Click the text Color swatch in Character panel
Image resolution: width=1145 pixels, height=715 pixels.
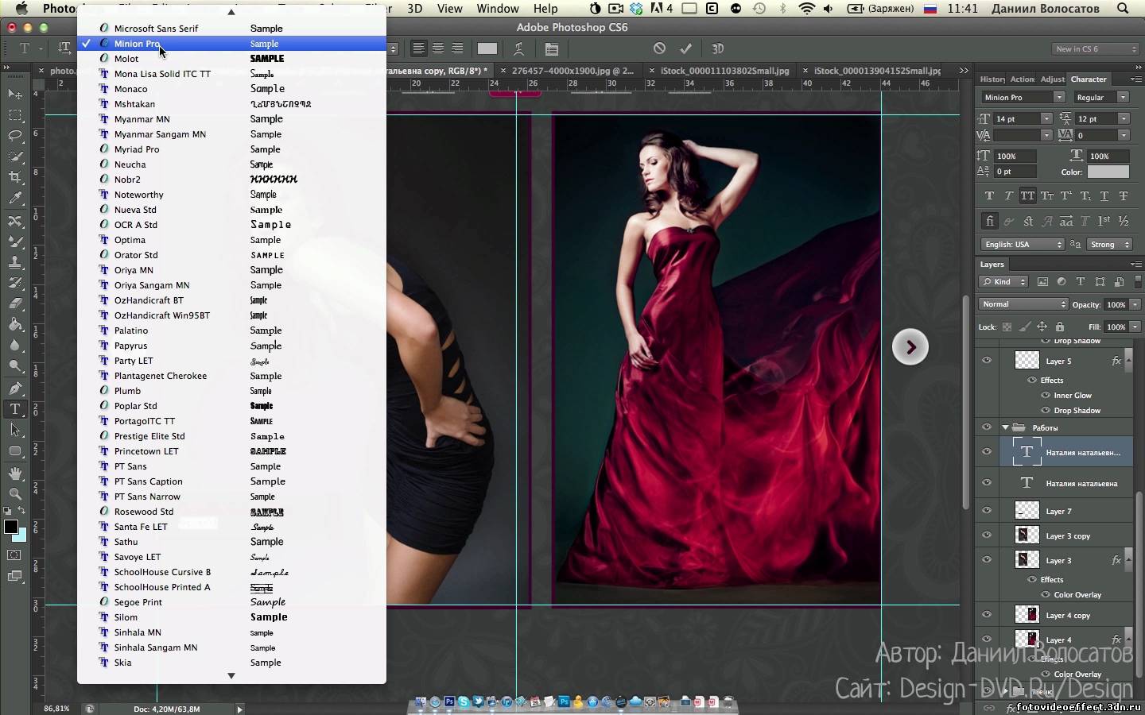pos(1108,172)
